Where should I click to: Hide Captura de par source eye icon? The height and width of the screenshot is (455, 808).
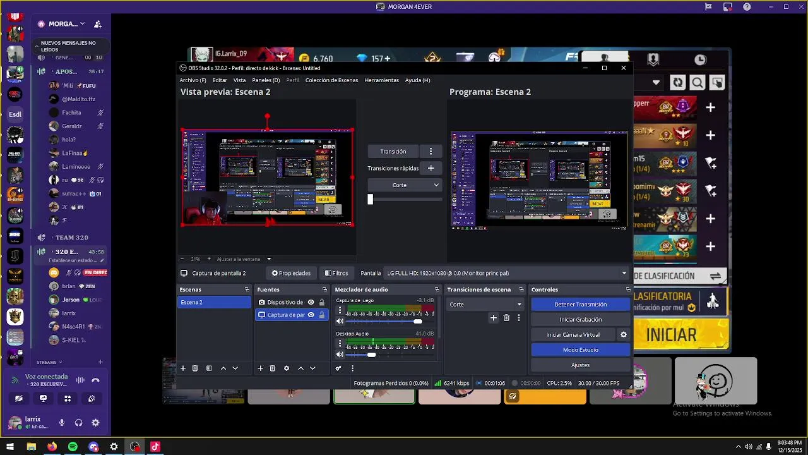pos(311,315)
